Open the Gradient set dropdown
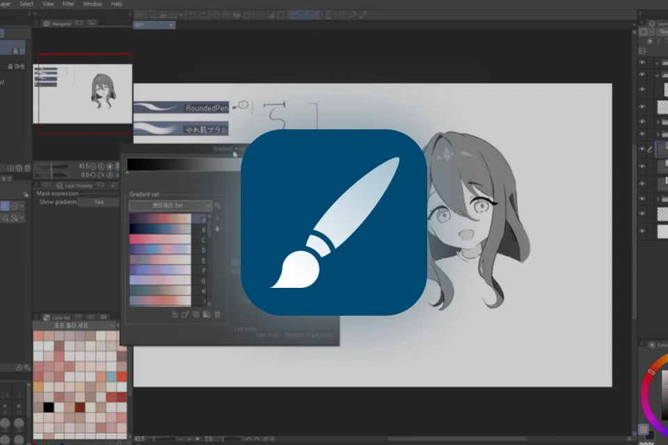This screenshot has height=445, width=668. pos(170,206)
